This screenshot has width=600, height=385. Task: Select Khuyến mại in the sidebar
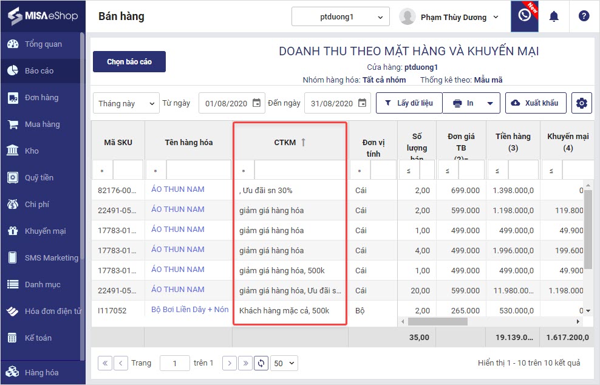(x=45, y=231)
